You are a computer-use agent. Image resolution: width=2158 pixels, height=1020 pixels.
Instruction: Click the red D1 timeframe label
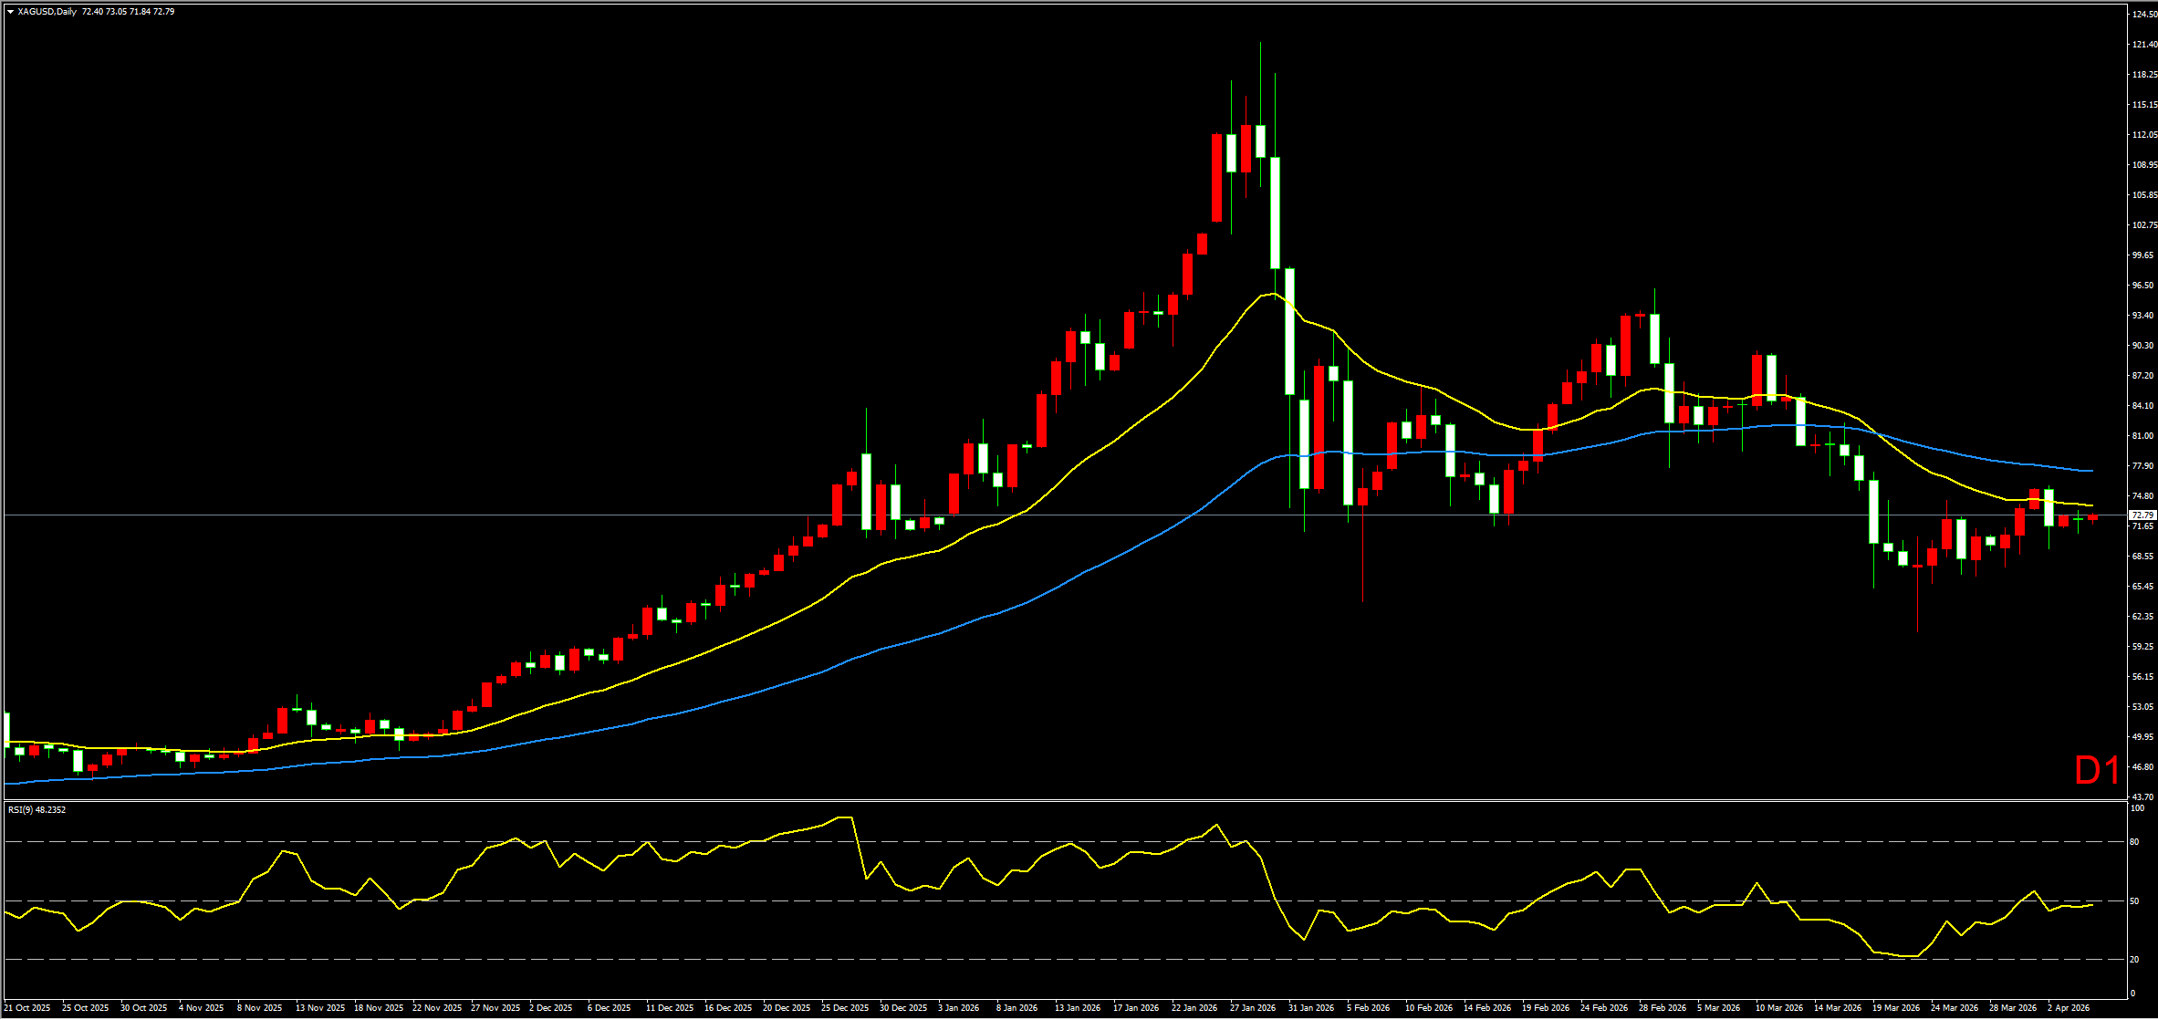coord(2097,771)
